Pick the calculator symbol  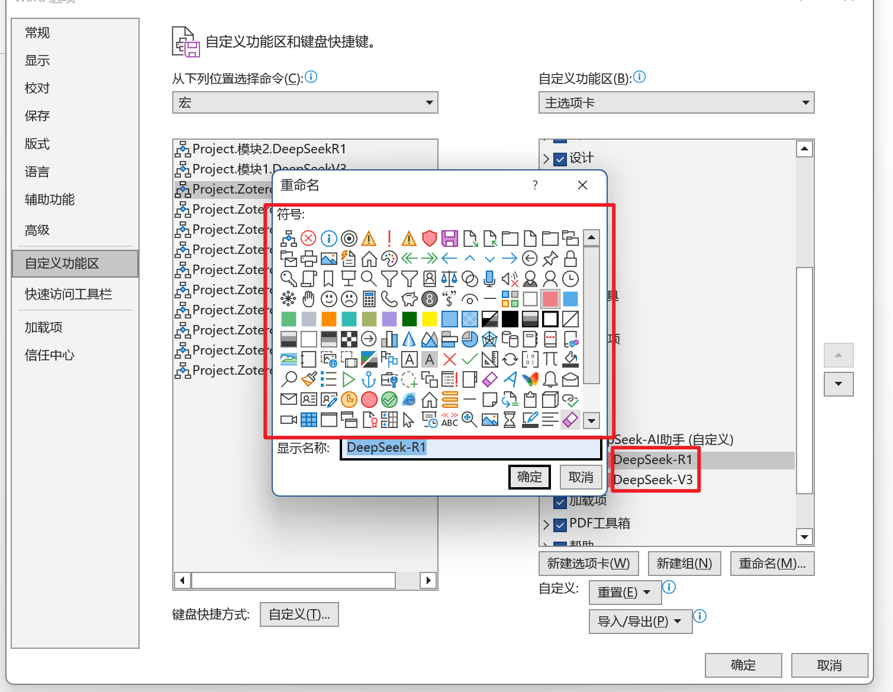pyautogui.click(x=369, y=299)
